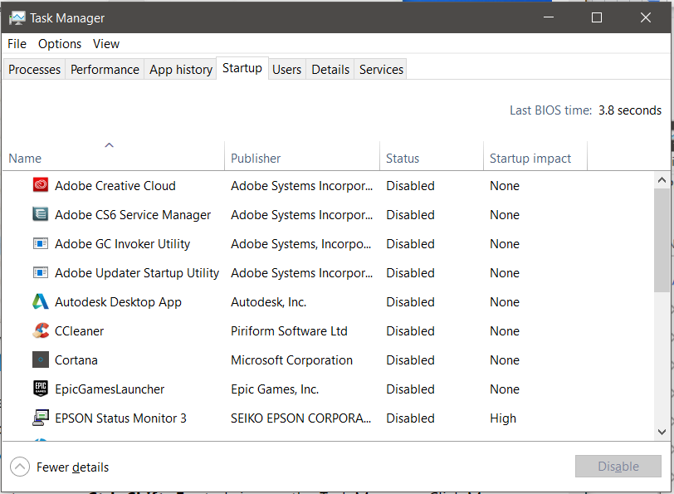Viewport: 674px width, 494px height.
Task: Click the Disable button
Action: [618, 466]
